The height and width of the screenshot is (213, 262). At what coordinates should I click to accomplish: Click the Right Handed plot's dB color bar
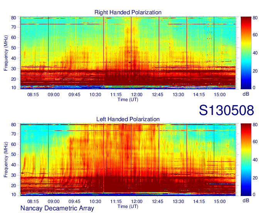246,53
